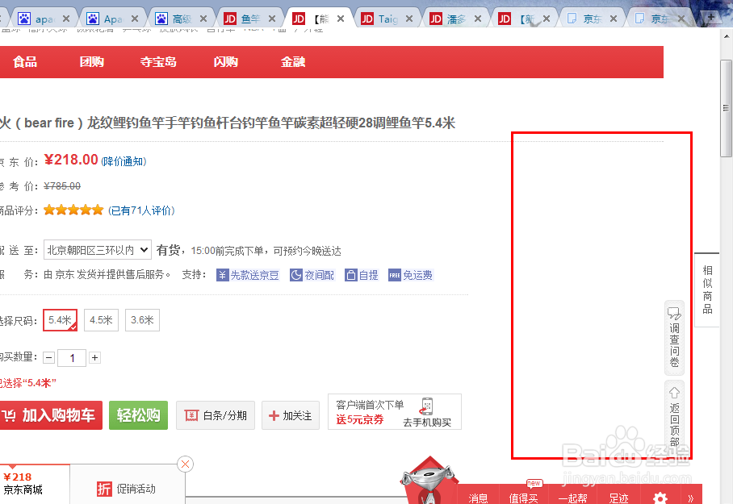Viewport: 733px width, 504px height.
Task: Open a new browser tab
Action: tap(711, 18)
